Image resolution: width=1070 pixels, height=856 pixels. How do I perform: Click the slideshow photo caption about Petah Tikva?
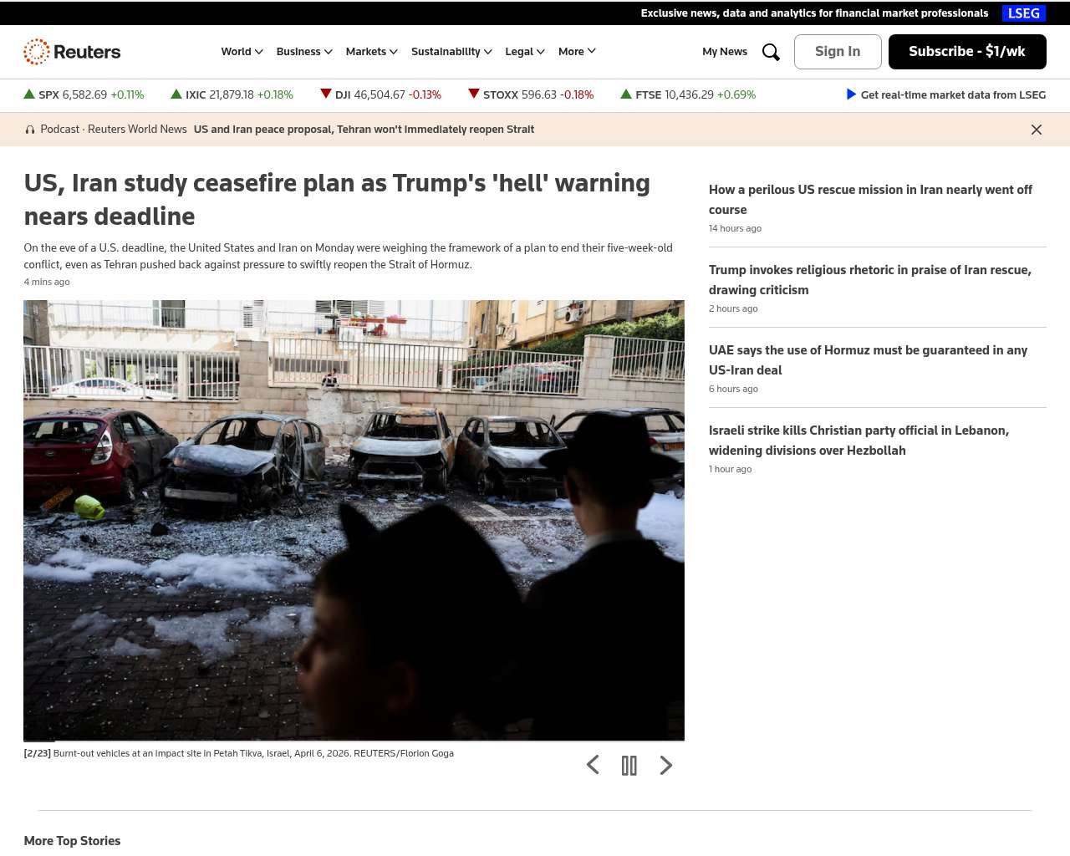(239, 753)
